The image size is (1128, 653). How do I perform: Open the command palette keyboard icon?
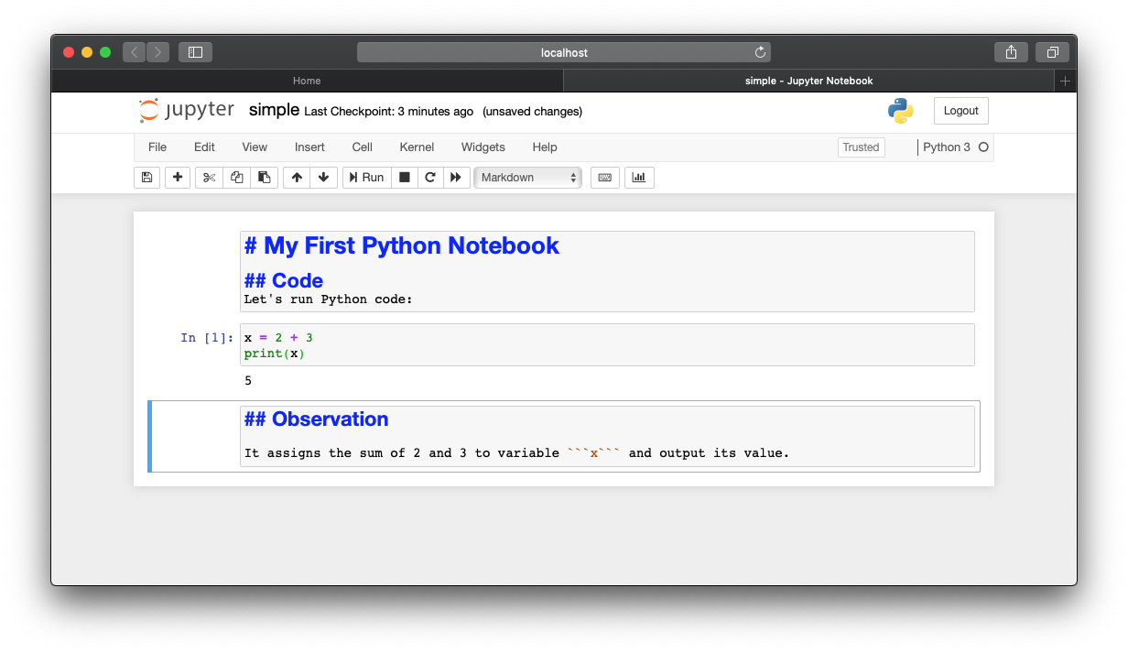[604, 178]
